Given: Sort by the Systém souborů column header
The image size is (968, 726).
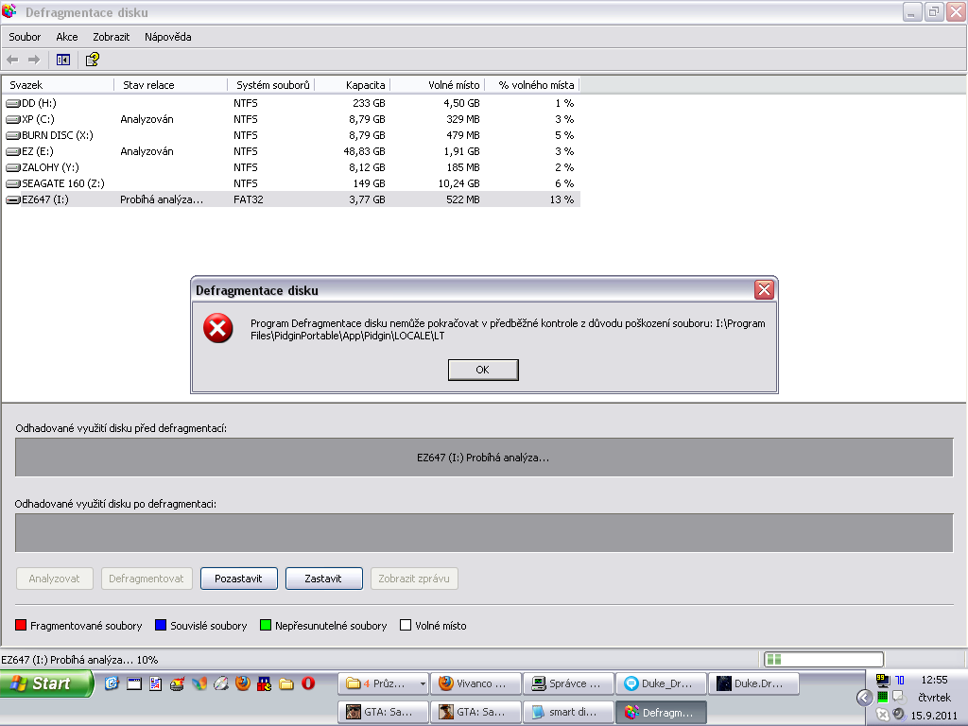Looking at the screenshot, I should click(x=271, y=85).
